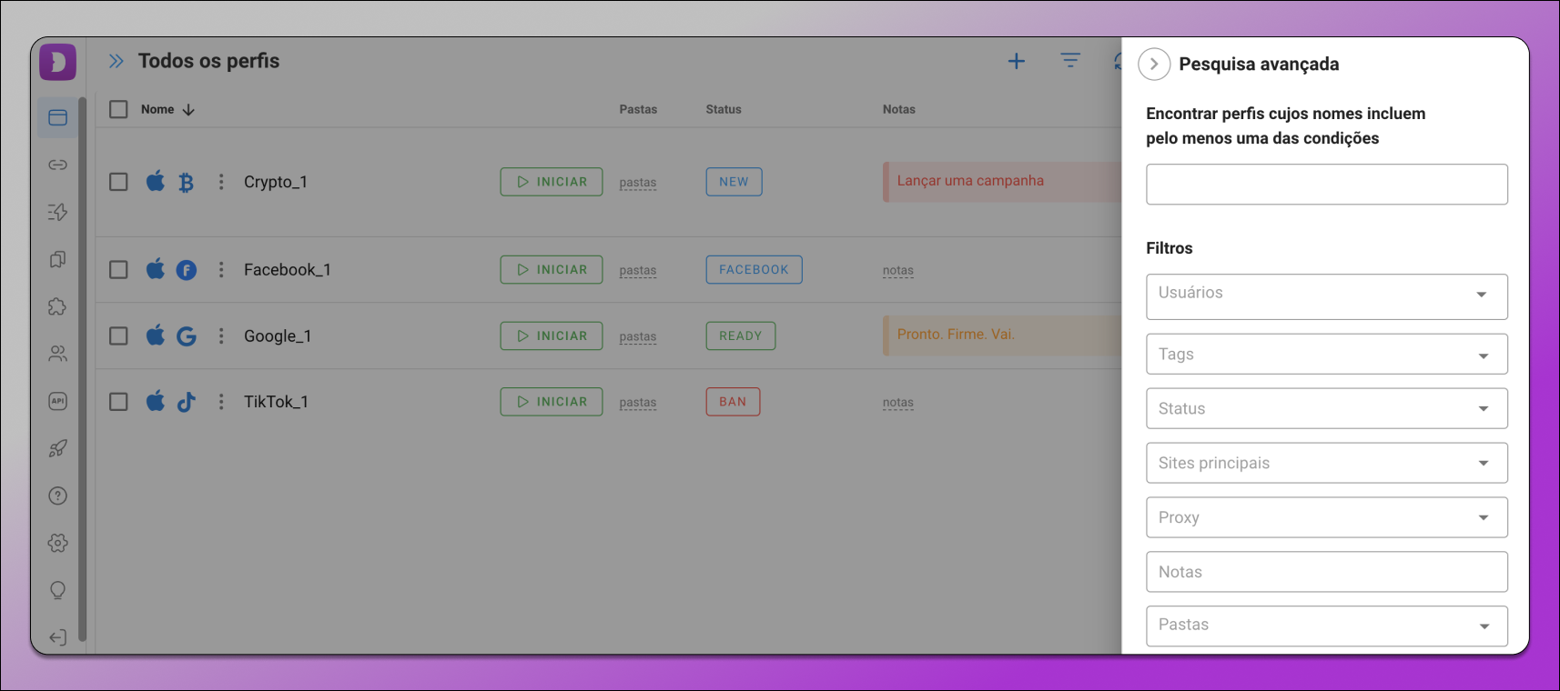Open the three-dot menu for Facebook_1
The height and width of the screenshot is (691, 1560).
[221, 270]
